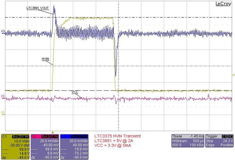235x160 pixels.
Task: Click the C2 scale value 20.0 mV/div
Action: pos(49,141)
